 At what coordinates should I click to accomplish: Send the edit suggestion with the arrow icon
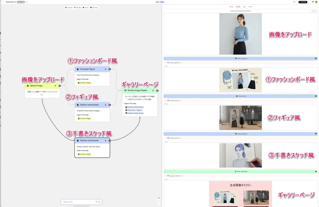pos(99,202)
